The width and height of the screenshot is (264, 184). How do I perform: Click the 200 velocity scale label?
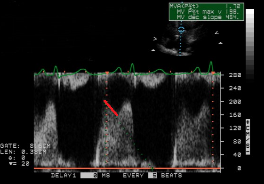(x=235, y=102)
